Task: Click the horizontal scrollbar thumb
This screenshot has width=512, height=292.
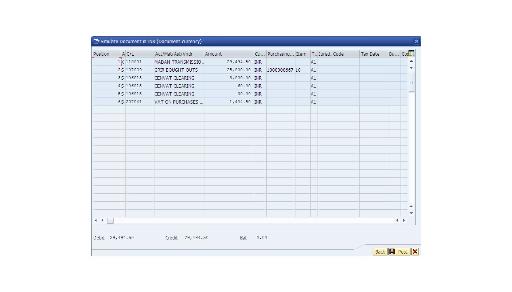Action: pos(110,221)
